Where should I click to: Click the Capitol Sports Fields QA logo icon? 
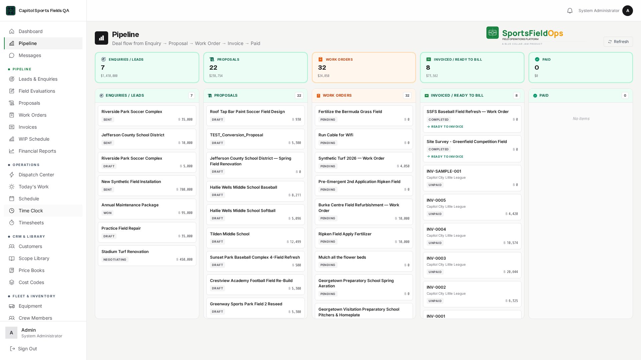[x=11, y=11]
